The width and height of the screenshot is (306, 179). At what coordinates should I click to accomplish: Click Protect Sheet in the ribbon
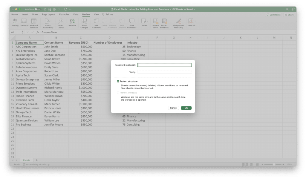155,23
